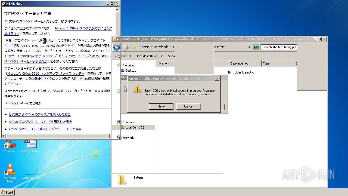This screenshot has width=348, height=196.
Task: Retry the installation in the Error 1500 dialog
Action: [161, 106]
